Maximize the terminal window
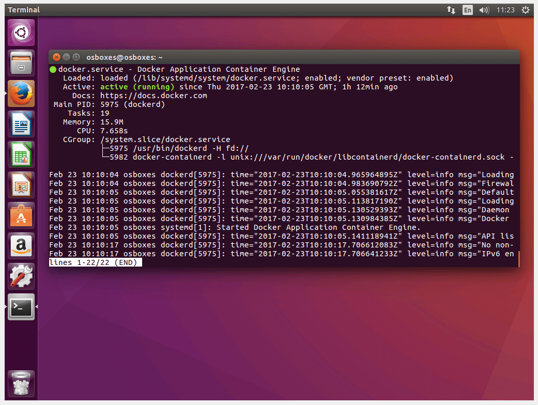The width and height of the screenshot is (538, 405). coord(76,57)
